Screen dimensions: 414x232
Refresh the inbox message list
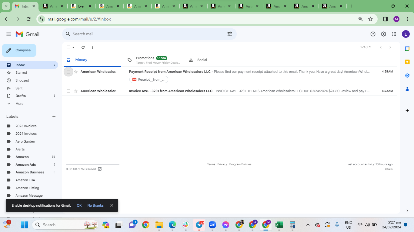[83, 47]
